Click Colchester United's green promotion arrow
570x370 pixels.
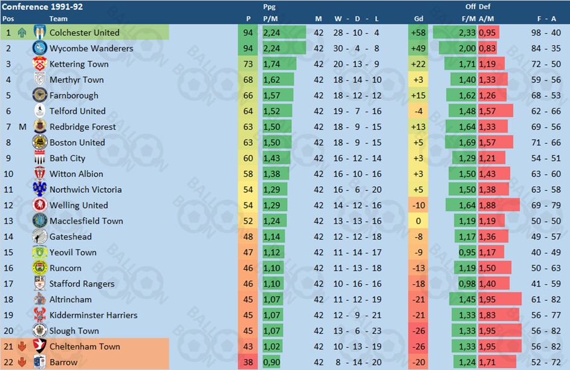22,33
